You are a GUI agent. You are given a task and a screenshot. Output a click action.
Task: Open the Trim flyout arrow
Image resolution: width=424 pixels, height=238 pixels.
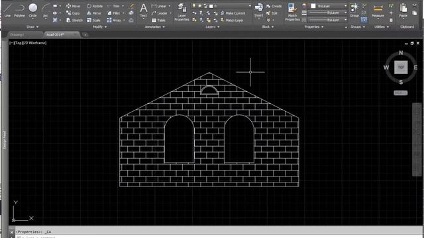click(x=123, y=6)
